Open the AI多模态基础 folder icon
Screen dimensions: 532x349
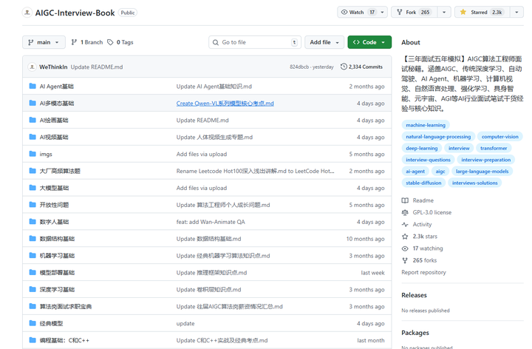click(x=33, y=103)
